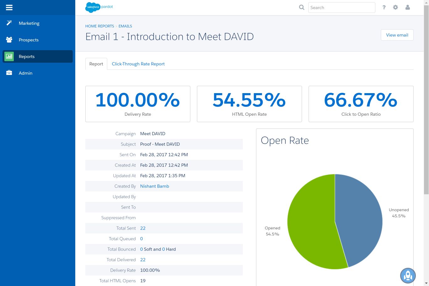Go to HOME REPORTS breadcrumb
The image size is (429, 286).
point(100,26)
